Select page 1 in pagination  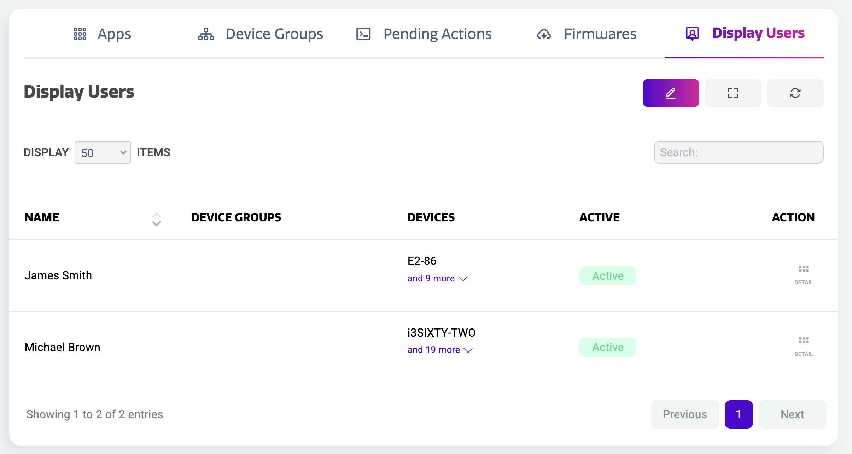739,414
